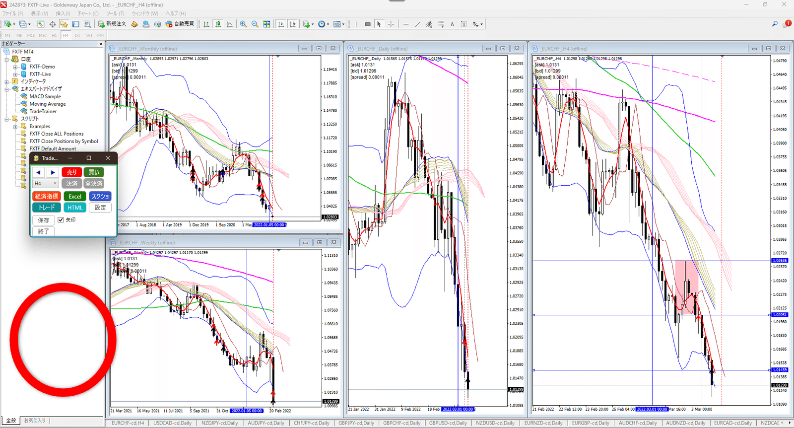
Task: Switch to the USDCAD-cd,Daily chart tab
Action: coord(172,423)
